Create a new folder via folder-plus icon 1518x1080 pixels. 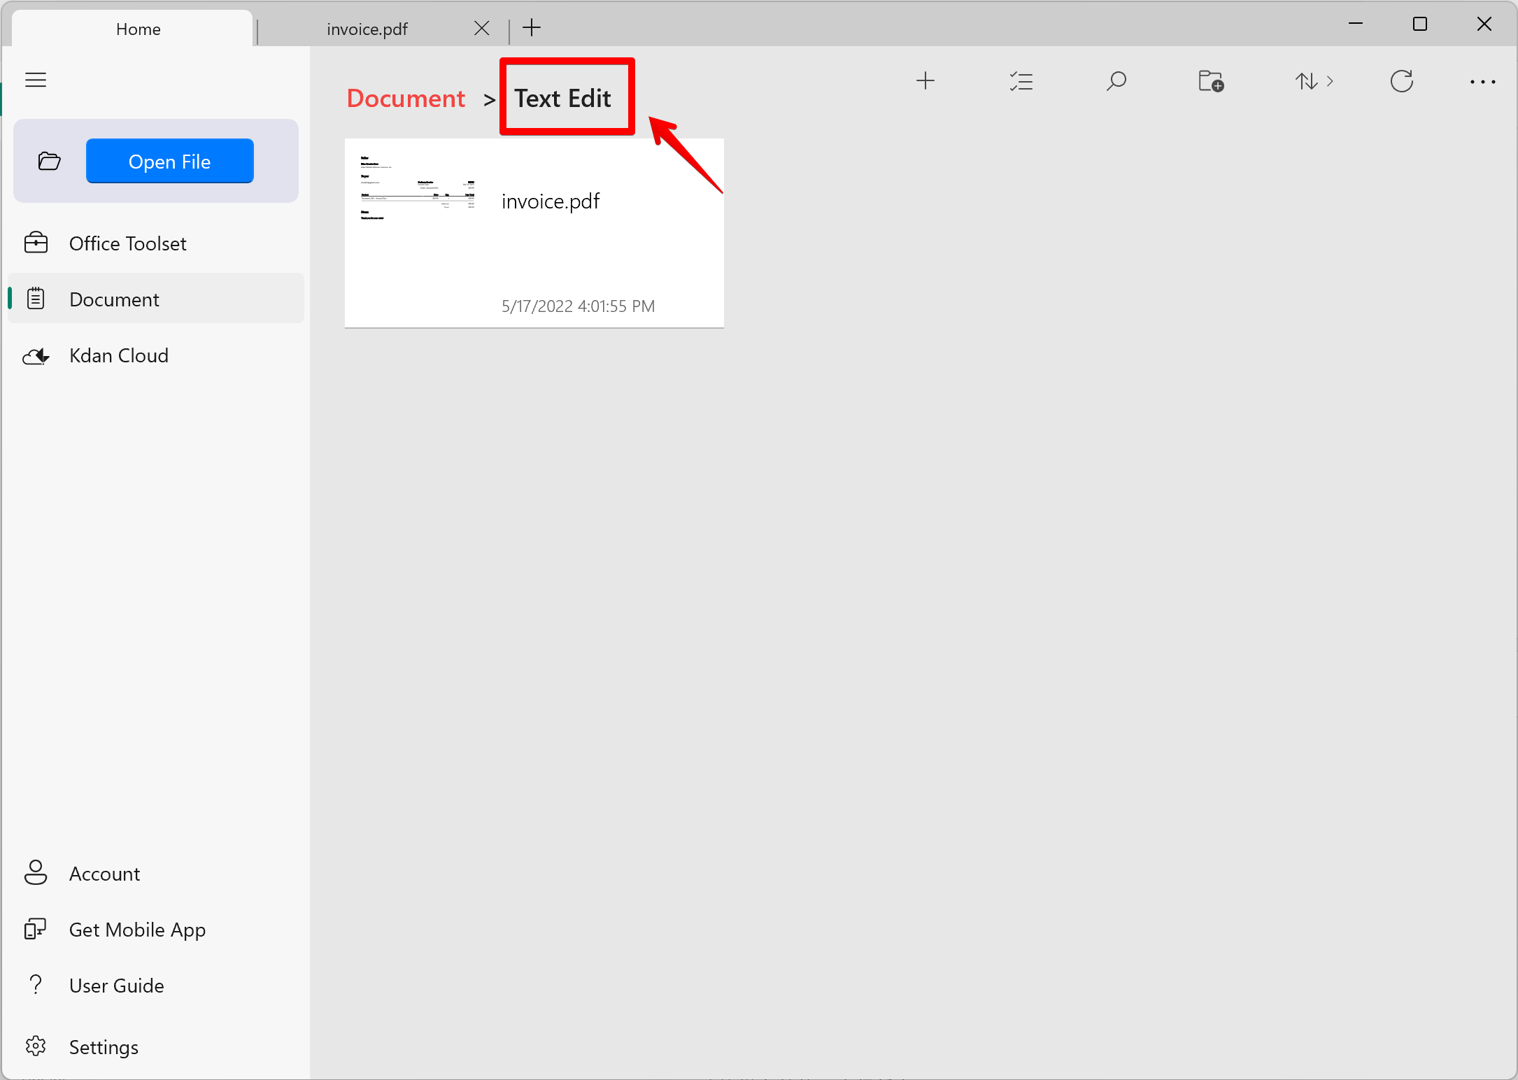coord(1211,81)
